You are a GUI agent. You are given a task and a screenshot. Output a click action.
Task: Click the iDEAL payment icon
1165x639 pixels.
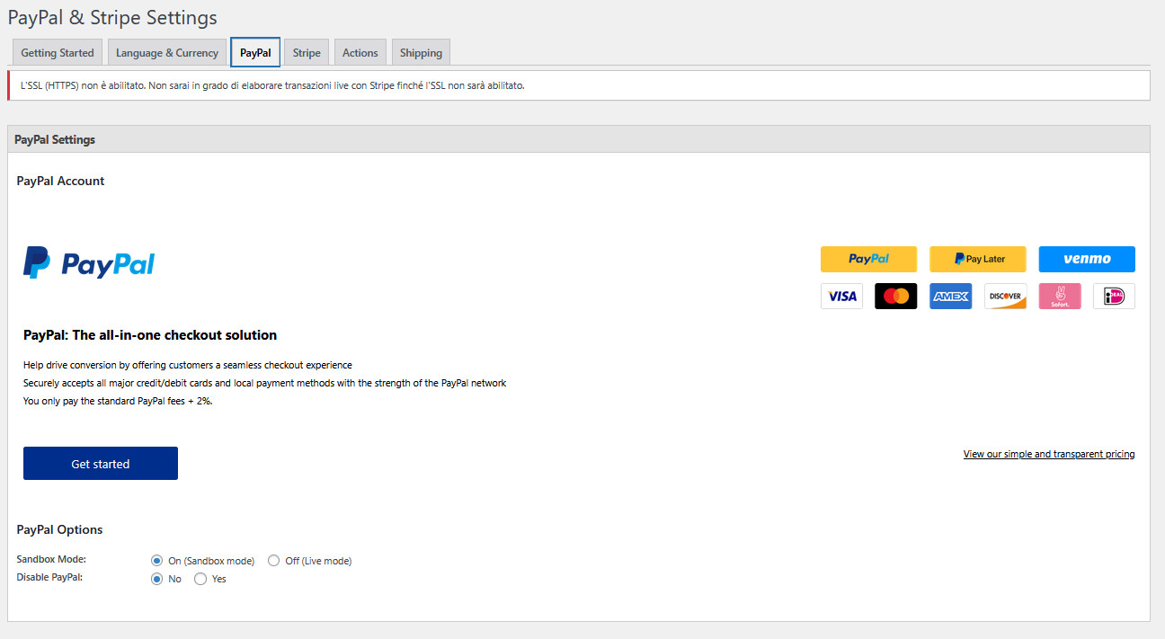(x=1114, y=296)
